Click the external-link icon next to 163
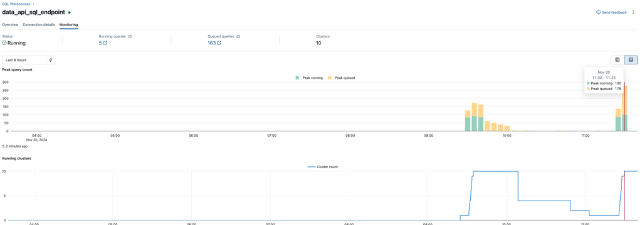642x225 pixels. [x=219, y=43]
